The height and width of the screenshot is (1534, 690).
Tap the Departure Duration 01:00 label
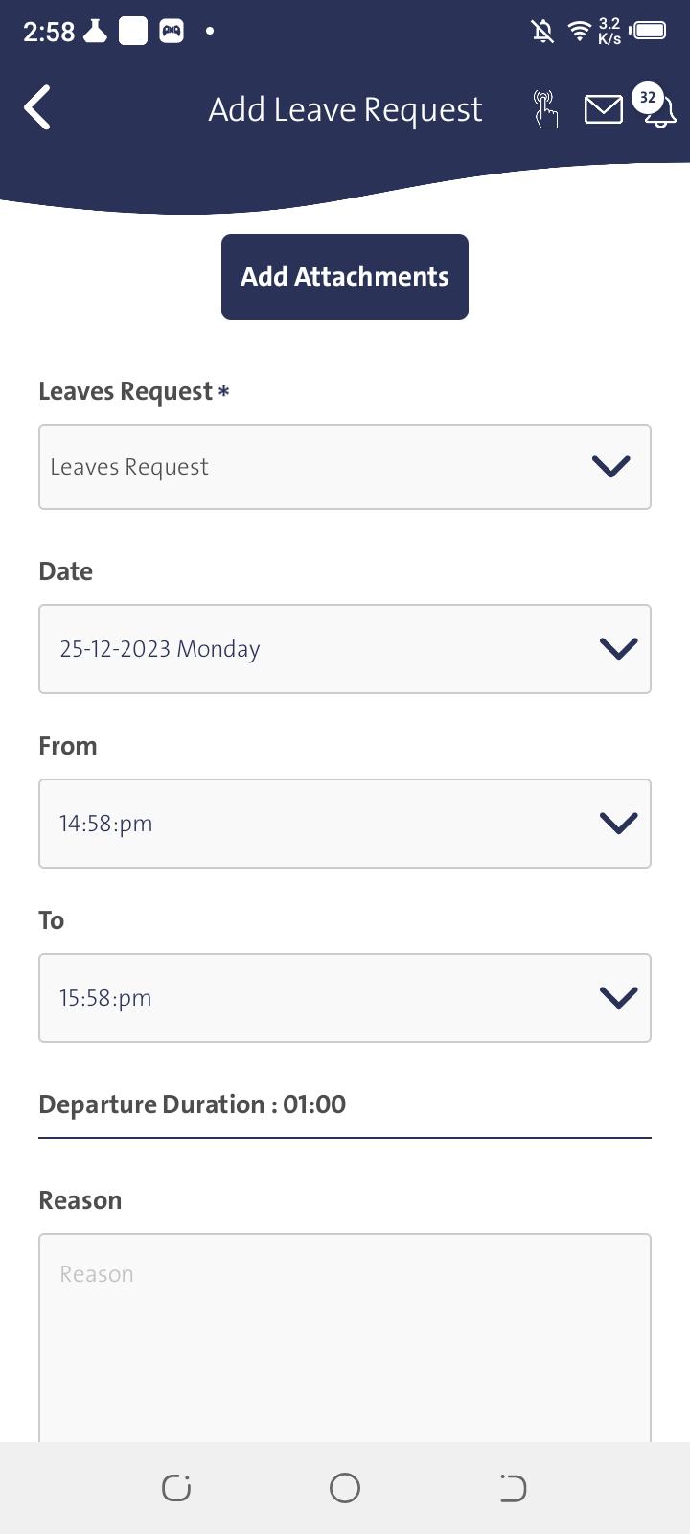(192, 1104)
